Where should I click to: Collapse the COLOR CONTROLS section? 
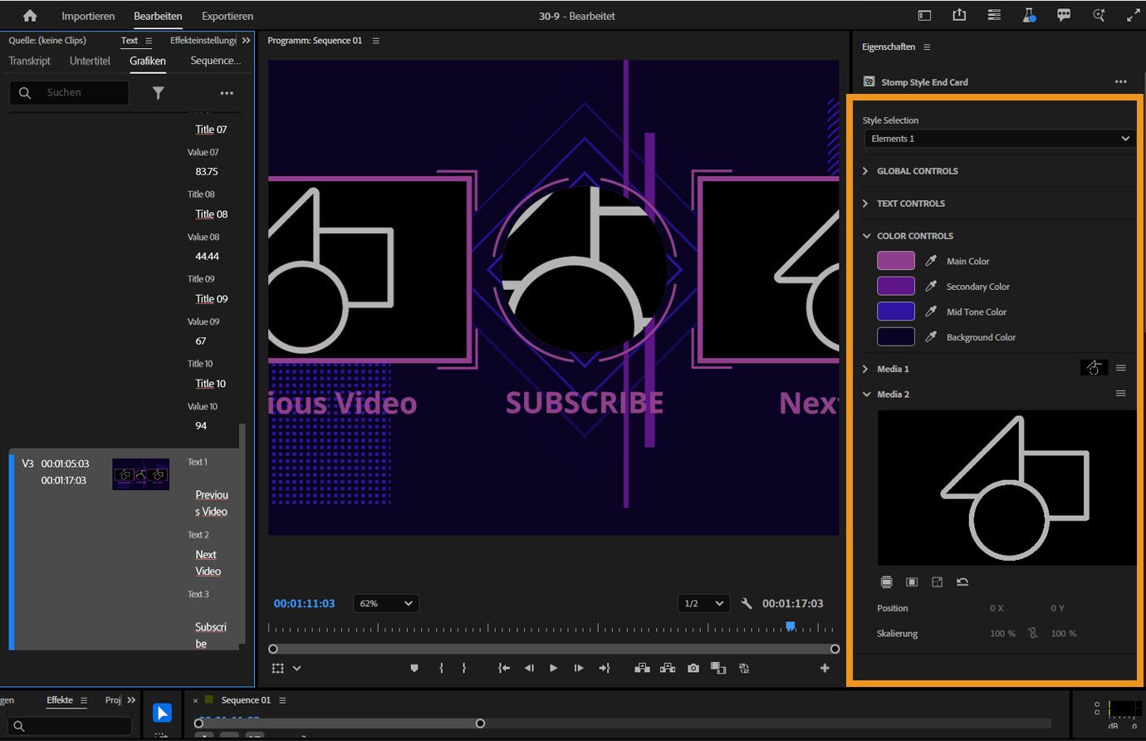(866, 236)
